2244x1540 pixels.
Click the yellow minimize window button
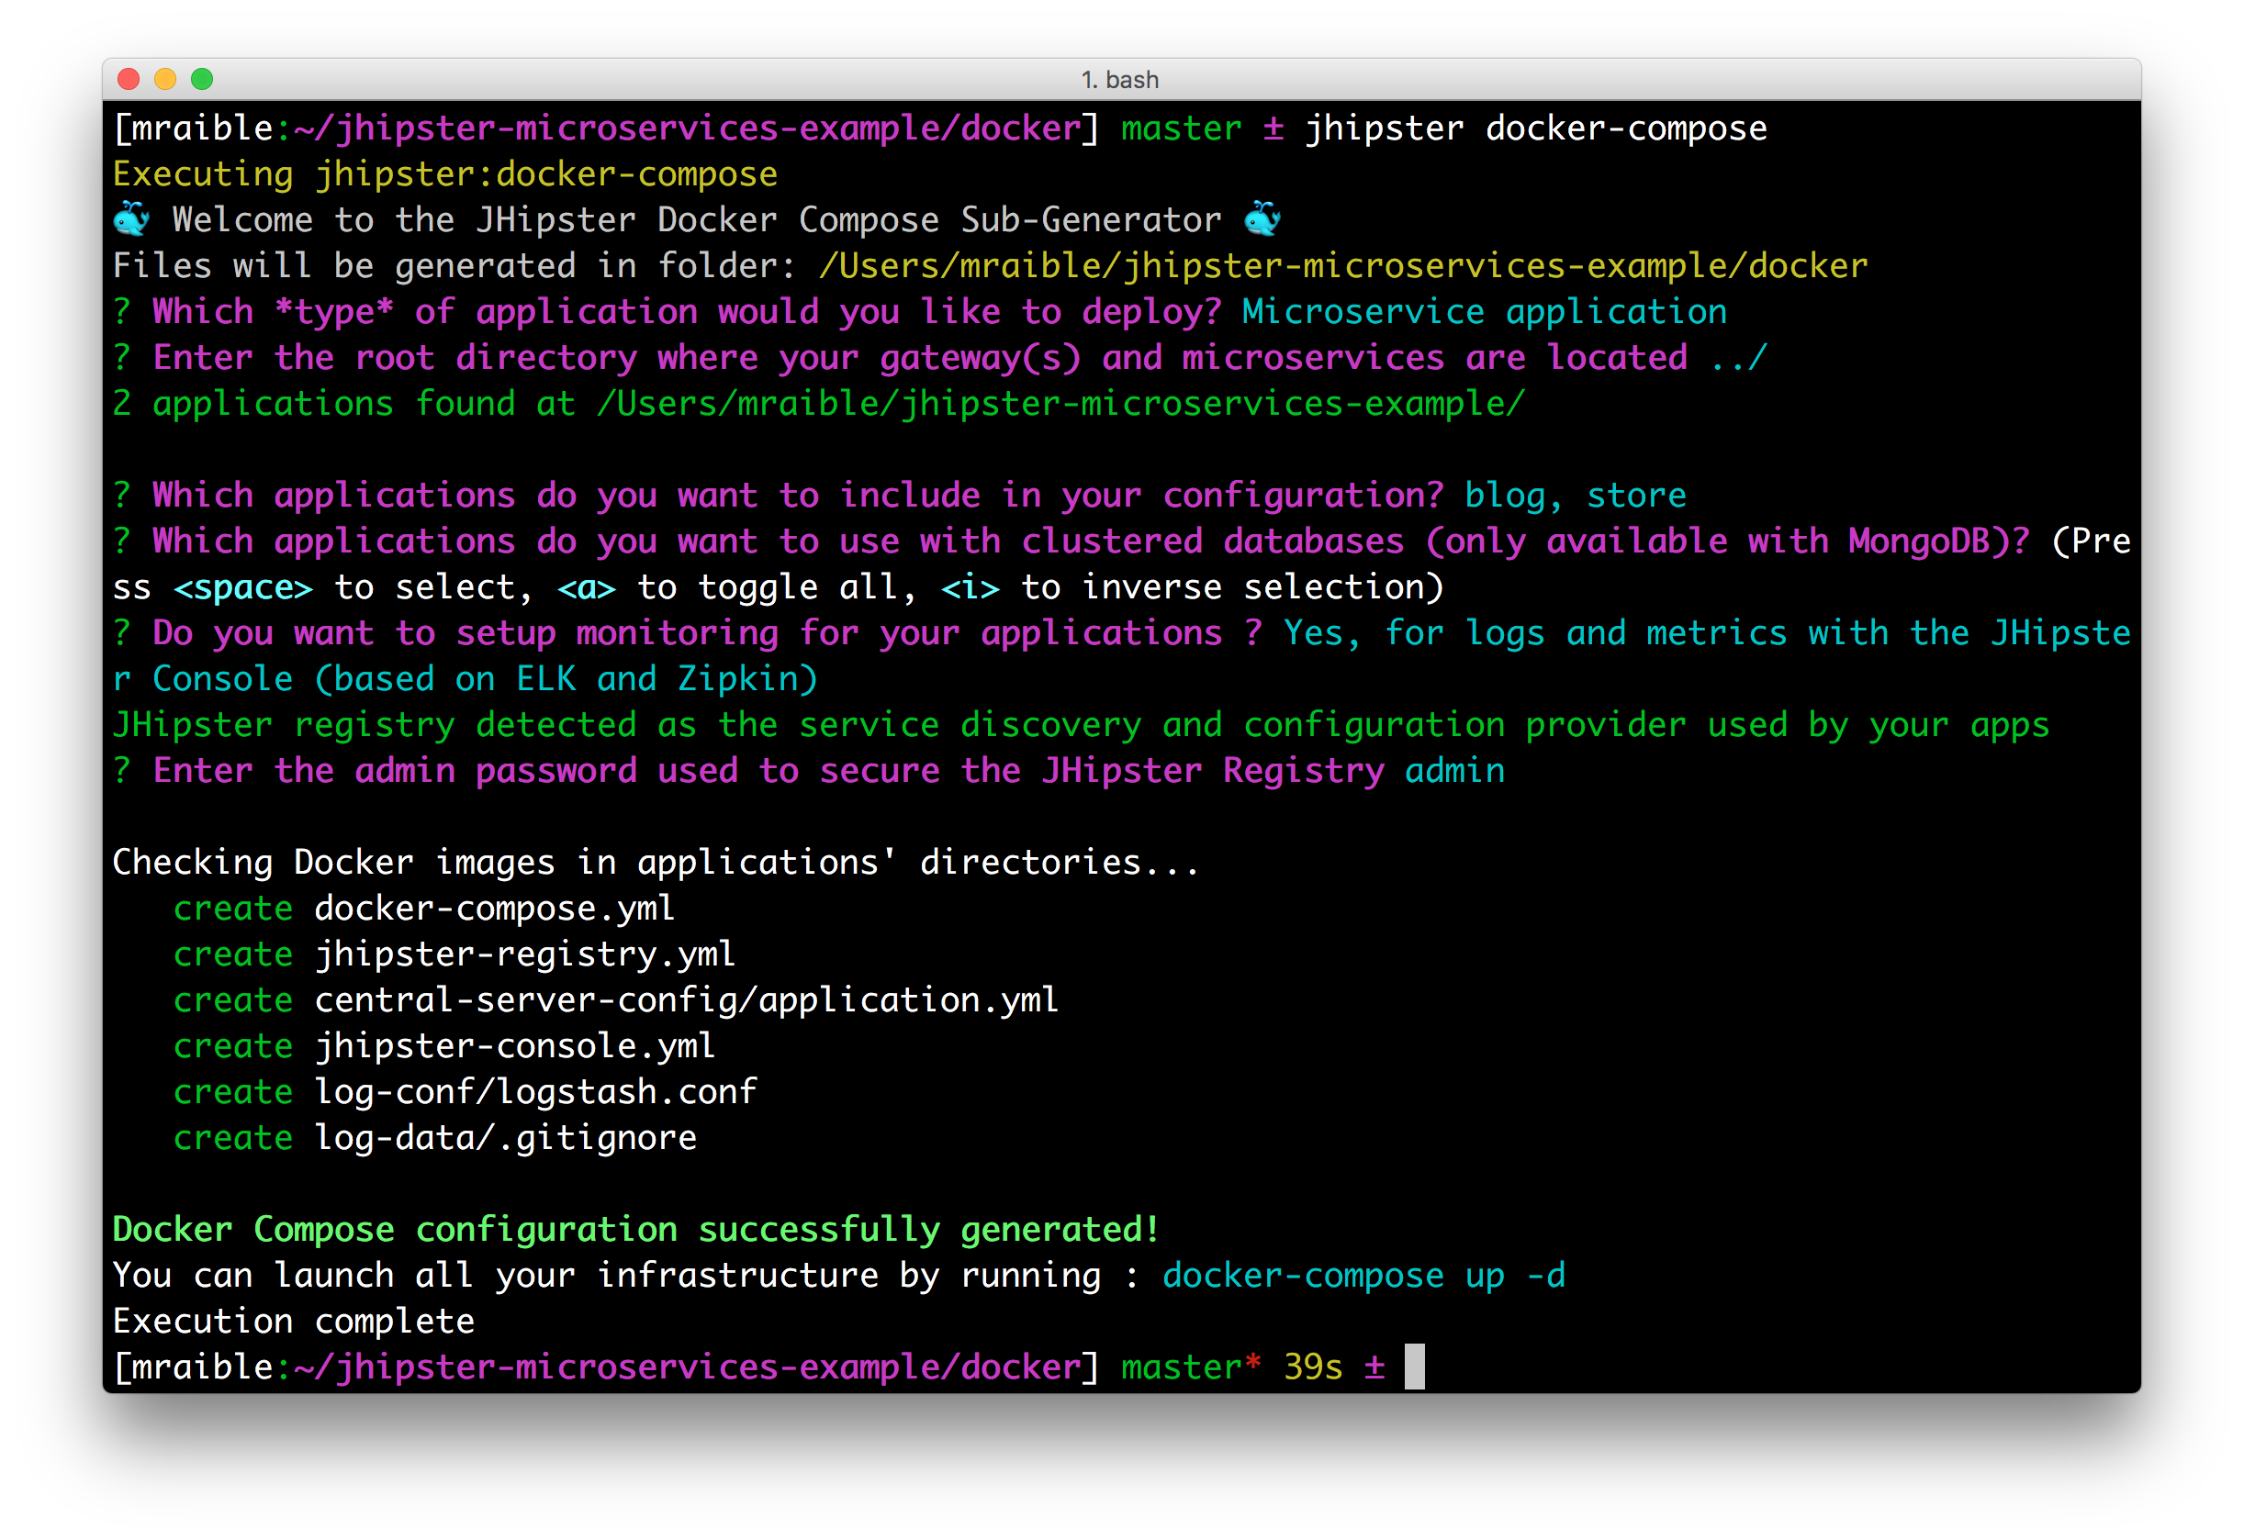(165, 79)
